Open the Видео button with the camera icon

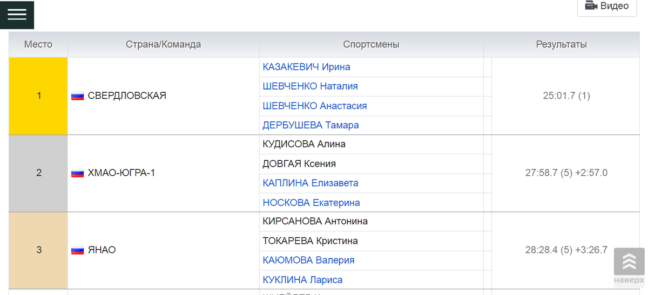click(607, 6)
